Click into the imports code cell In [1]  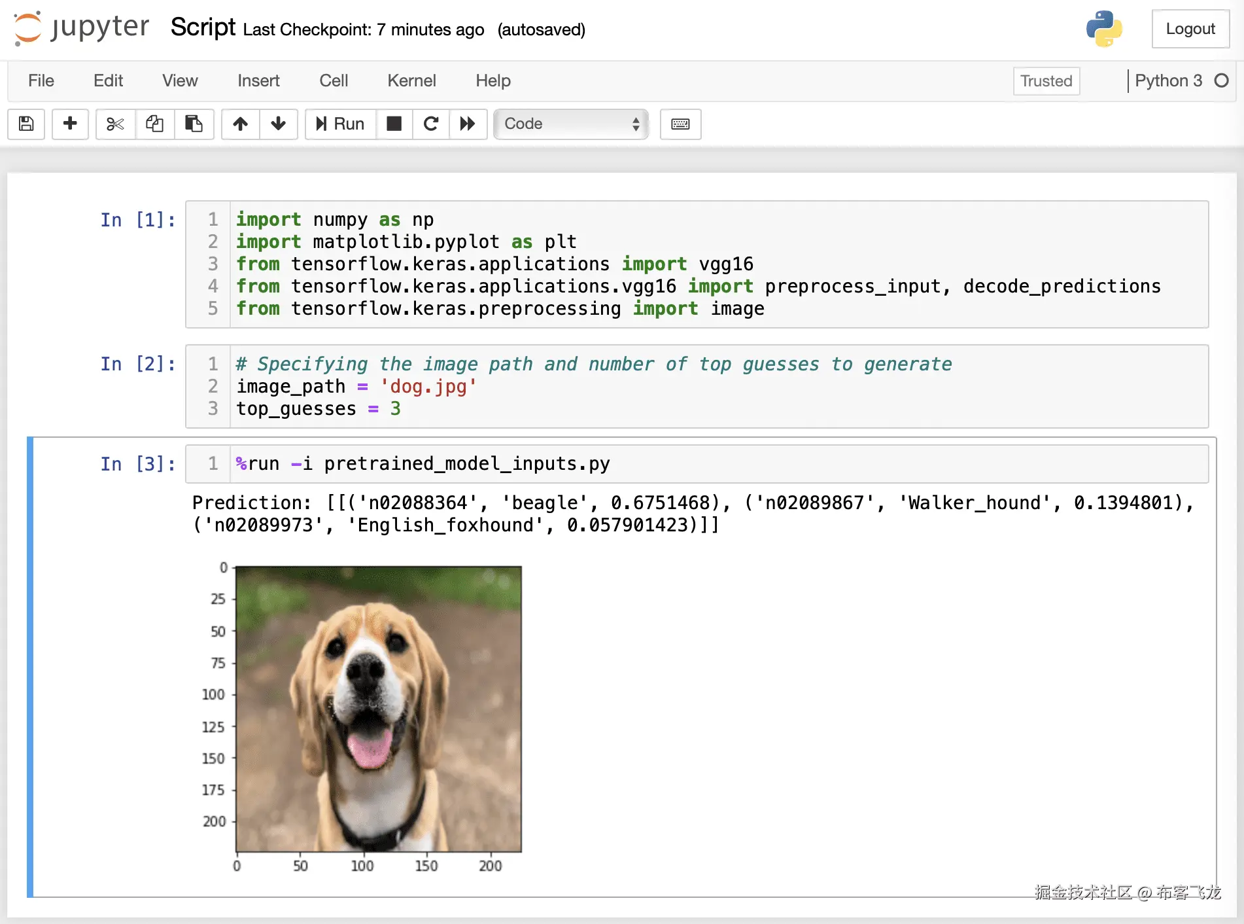tap(697, 264)
